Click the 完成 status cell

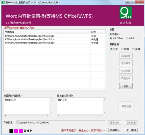pos(94,36)
